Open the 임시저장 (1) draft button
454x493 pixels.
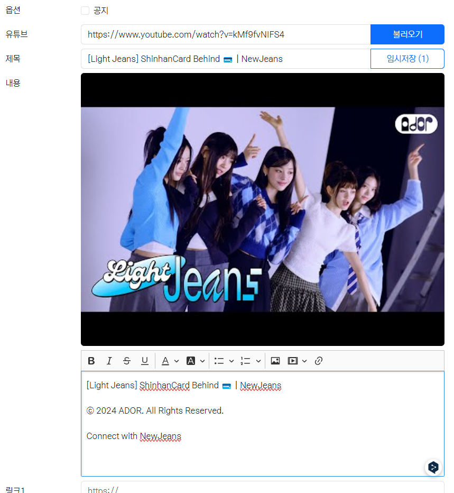point(407,59)
